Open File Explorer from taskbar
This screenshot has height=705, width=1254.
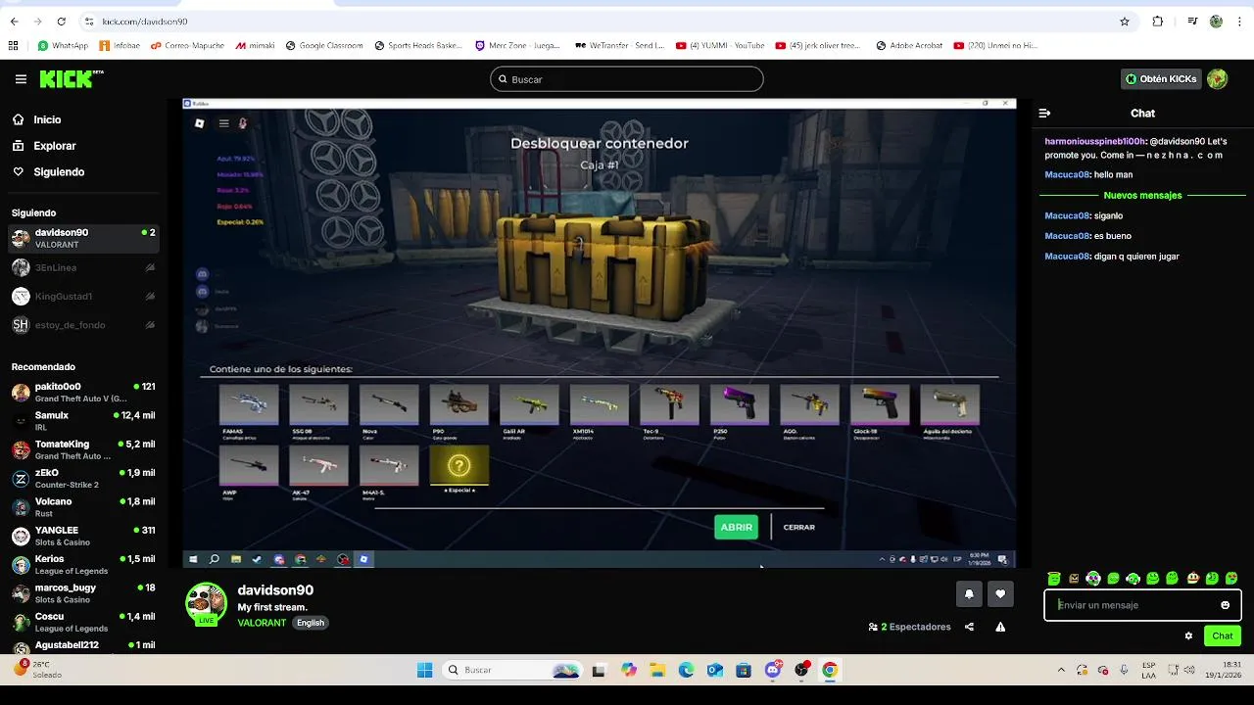(x=657, y=670)
